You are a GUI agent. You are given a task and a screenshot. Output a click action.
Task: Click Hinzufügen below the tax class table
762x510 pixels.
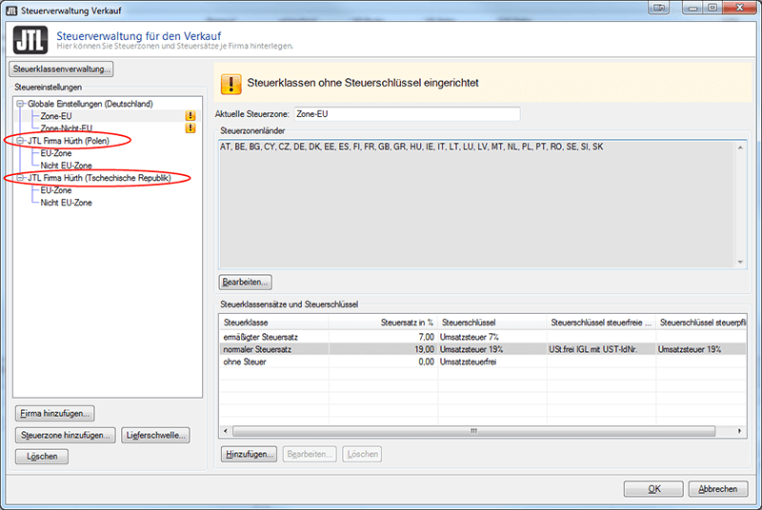coord(249,454)
